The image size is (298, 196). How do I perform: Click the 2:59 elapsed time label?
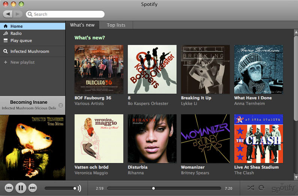[x=100, y=189]
